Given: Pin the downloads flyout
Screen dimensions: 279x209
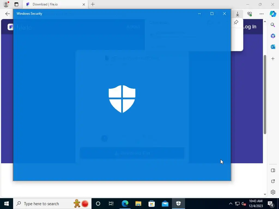Looking at the screenshot, I should click(x=236, y=22).
